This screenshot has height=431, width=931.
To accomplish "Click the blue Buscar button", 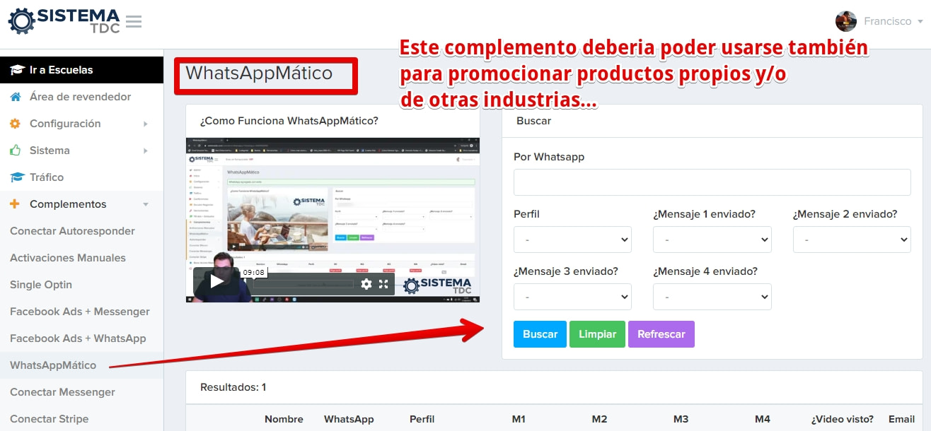I will point(540,334).
